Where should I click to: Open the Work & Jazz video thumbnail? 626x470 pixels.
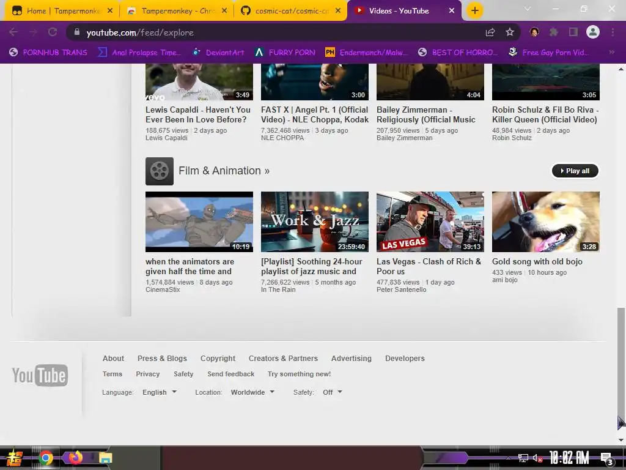(315, 222)
